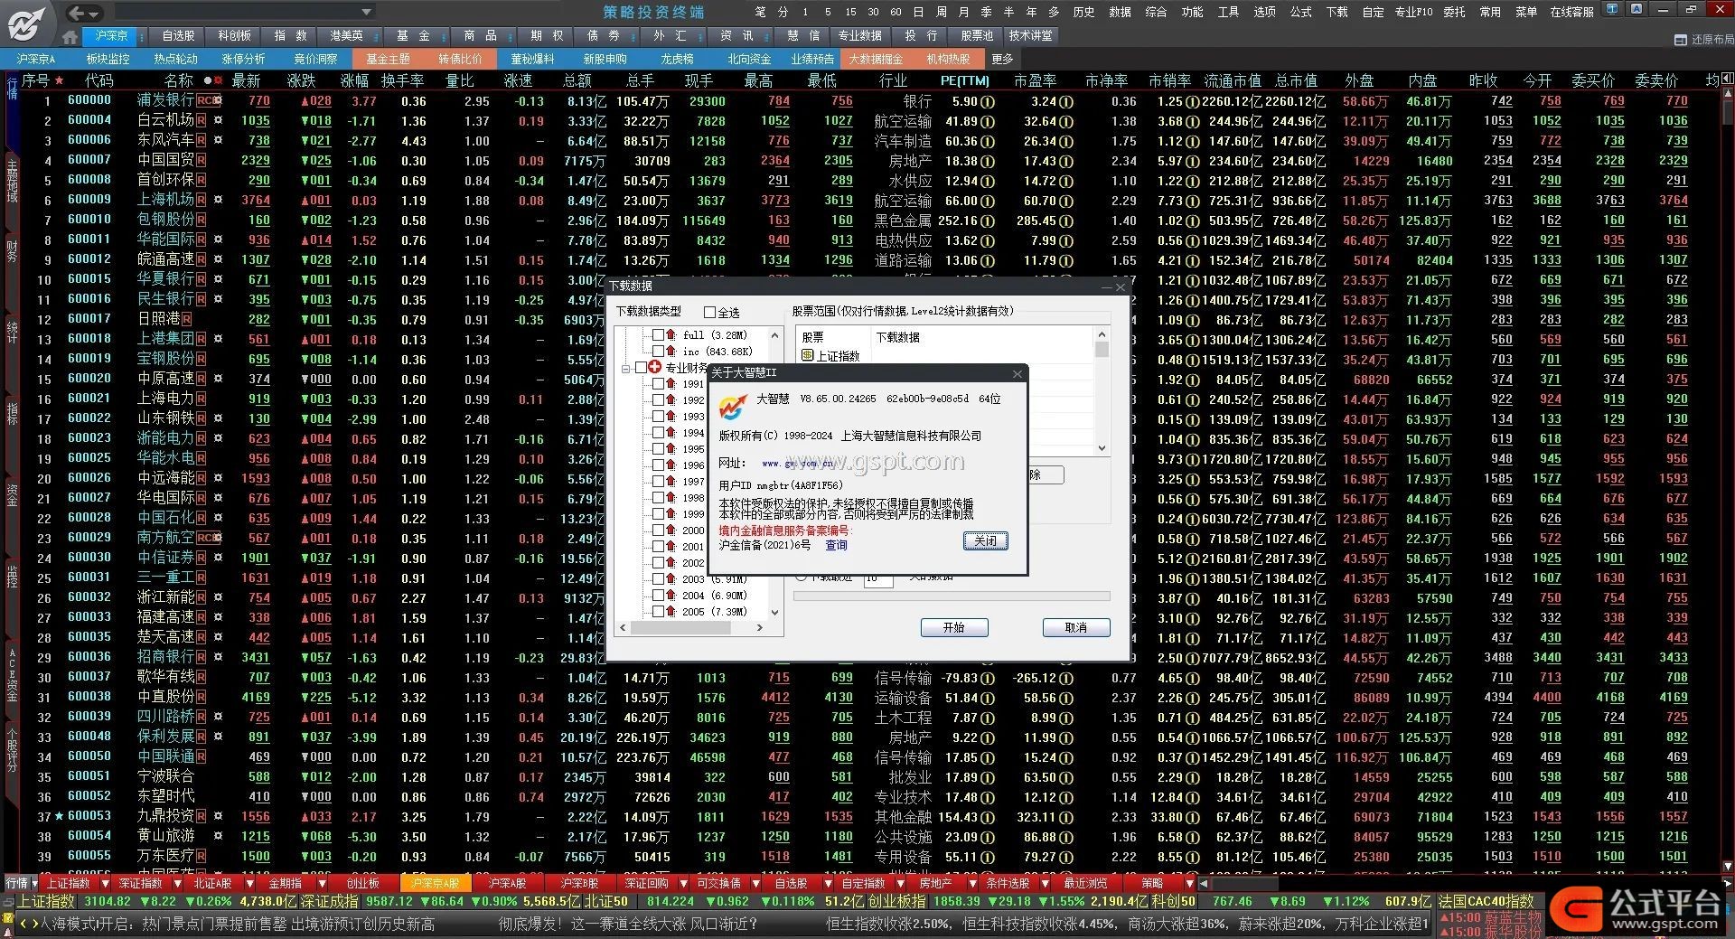1735x939 pixels.
Task: Check the 1991 data checkbox
Action: pyautogui.click(x=658, y=383)
